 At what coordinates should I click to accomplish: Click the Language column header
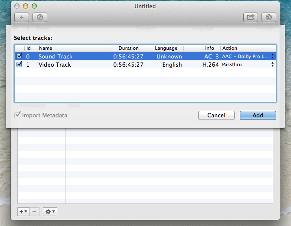tap(164, 48)
